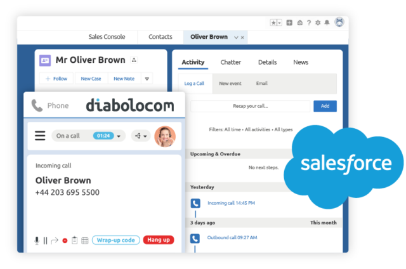
Task: Click the Recap your call input field
Action: coord(250,106)
